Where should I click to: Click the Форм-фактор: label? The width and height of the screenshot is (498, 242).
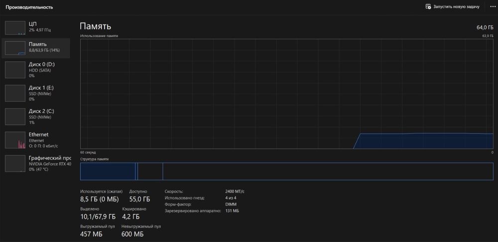[x=178, y=205]
